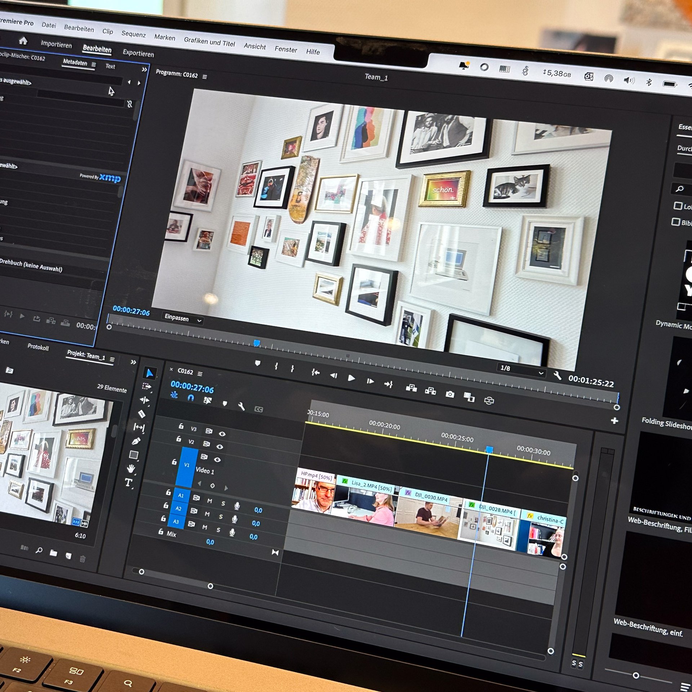692x692 pixels.
Task: Click next-keyframe arrow on Video 1 track
Action: click(x=226, y=488)
